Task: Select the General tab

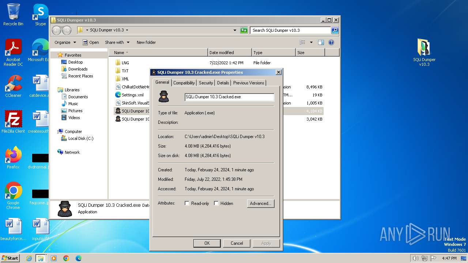Action: tap(162, 82)
